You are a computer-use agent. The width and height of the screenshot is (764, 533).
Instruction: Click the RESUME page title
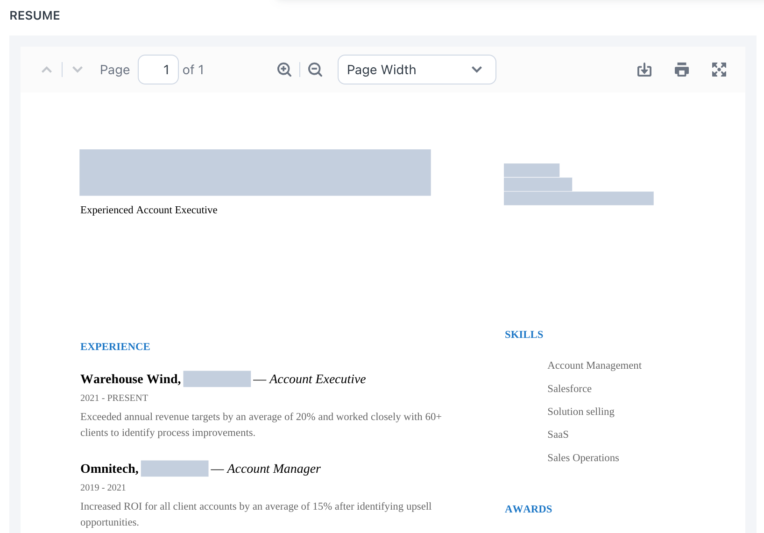[35, 15]
